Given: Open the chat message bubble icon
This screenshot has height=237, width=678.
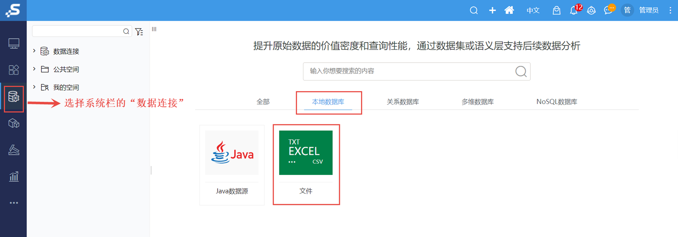Looking at the screenshot, I should pos(609,10).
